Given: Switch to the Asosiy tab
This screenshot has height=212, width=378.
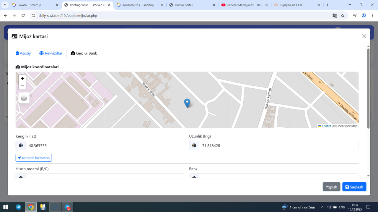Looking at the screenshot, I should point(23,53).
